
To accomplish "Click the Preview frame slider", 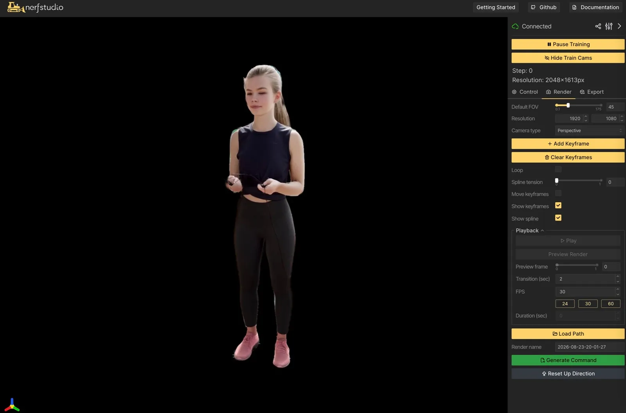I will (577, 265).
